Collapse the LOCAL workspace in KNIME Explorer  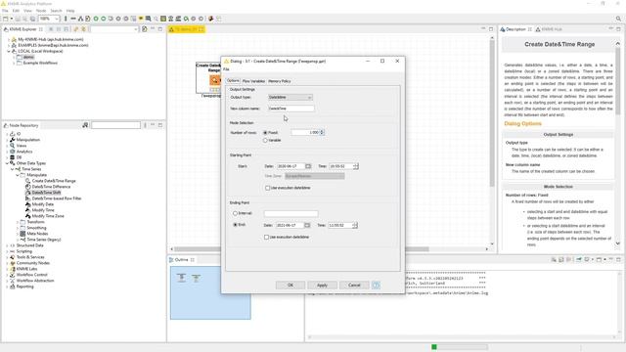[x=9, y=51]
